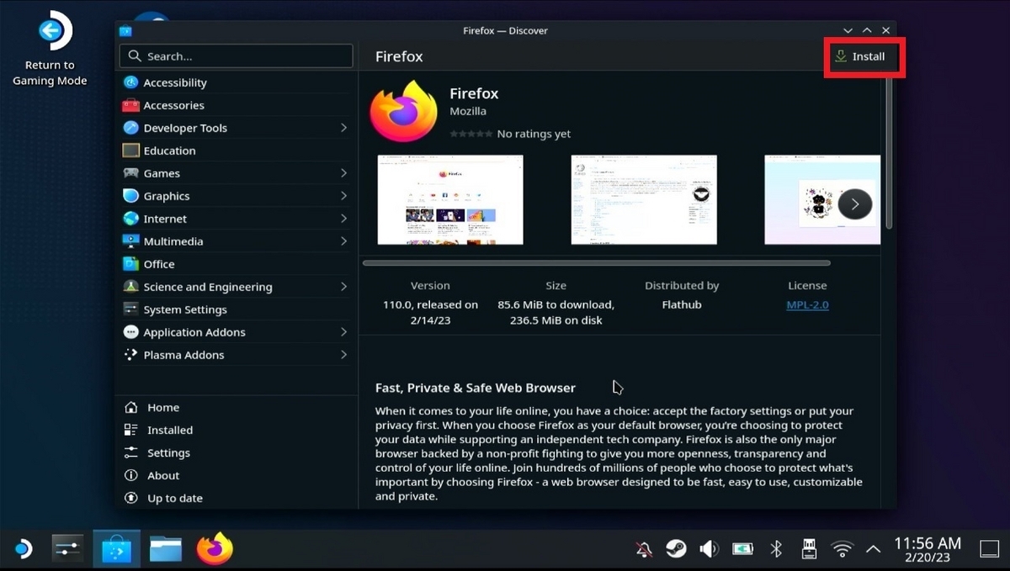The width and height of the screenshot is (1010, 571).
Task: Open the Steam tray icon
Action: coord(675,549)
